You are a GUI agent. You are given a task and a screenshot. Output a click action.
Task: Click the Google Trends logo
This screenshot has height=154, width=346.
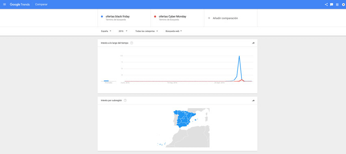tap(20, 4)
